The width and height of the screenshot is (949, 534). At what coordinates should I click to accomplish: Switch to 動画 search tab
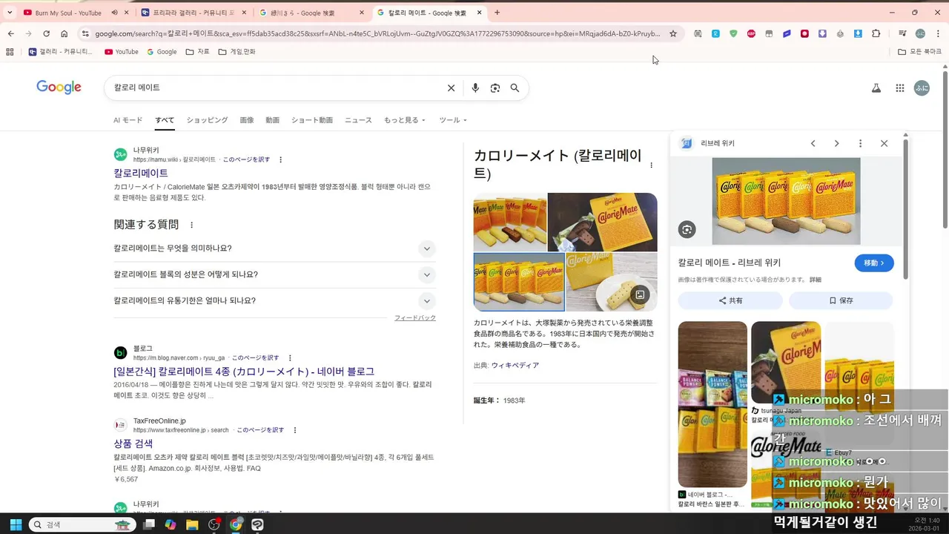point(272,120)
